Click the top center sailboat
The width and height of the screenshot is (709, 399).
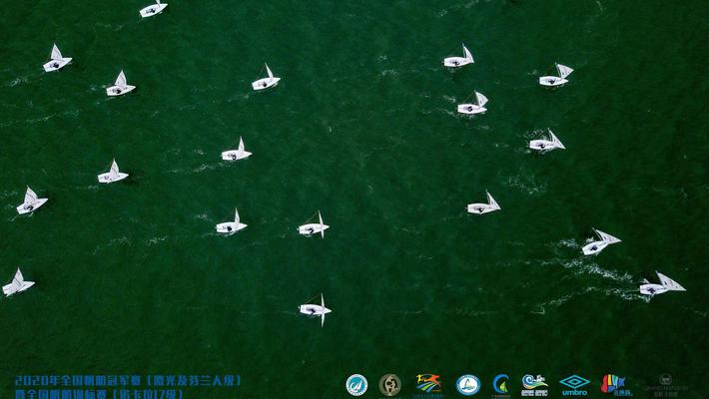click(266, 80)
